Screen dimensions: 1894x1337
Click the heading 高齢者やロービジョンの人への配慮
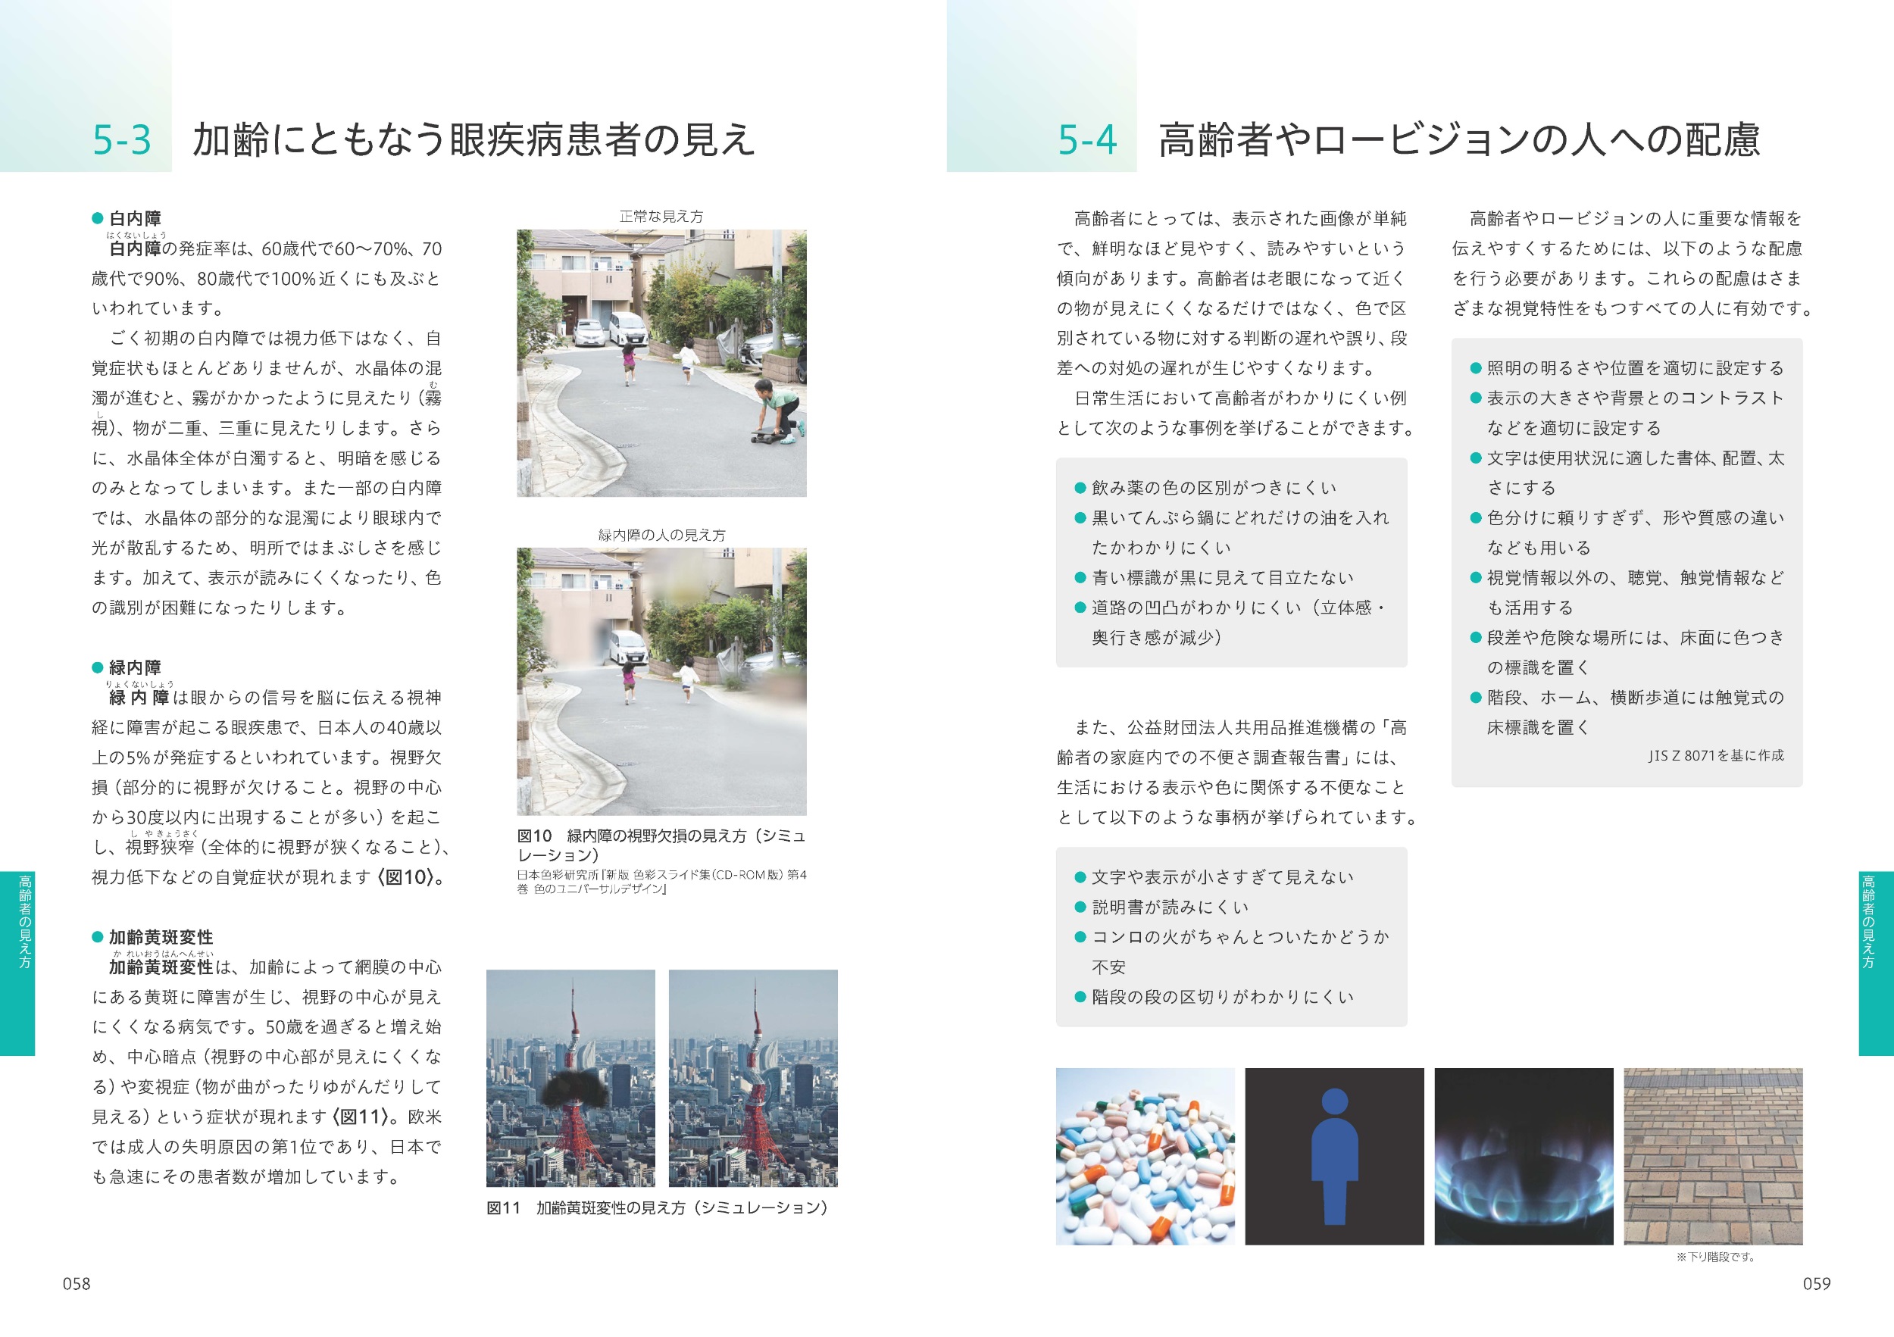[x=1459, y=139]
